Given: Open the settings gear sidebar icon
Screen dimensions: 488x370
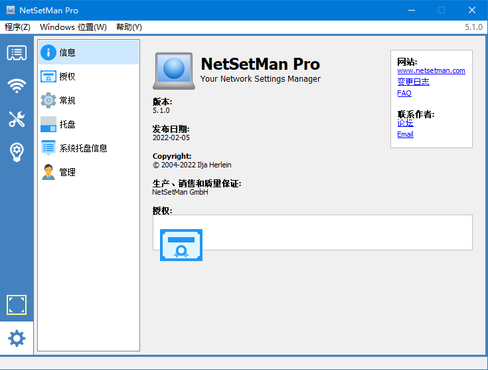Looking at the screenshot, I should (x=17, y=338).
